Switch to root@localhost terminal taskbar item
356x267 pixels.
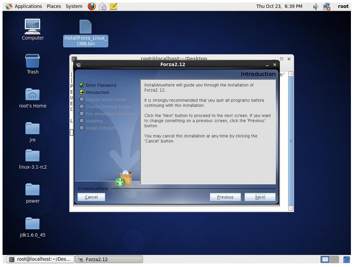coord(41,259)
